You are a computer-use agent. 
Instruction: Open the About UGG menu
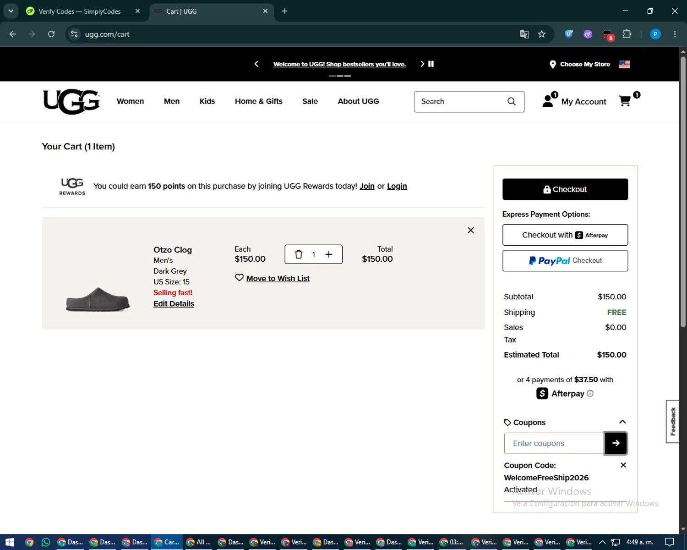coord(358,101)
